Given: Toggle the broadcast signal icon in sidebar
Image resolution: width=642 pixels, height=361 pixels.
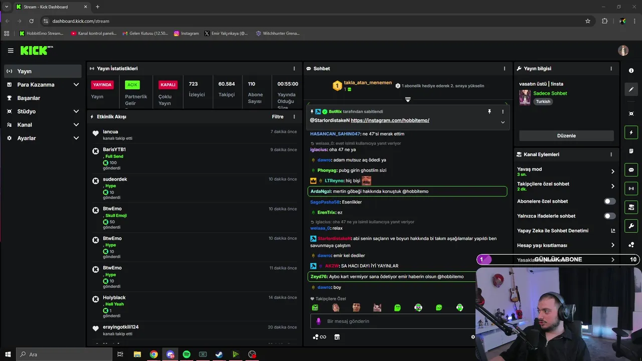Looking at the screenshot, I should [631, 189].
